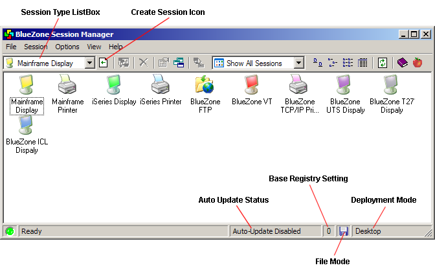Image resolution: width=435 pixels, height=272 pixels.
Task: Click the BlueZone title bar application icon
Action: click(9, 34)
